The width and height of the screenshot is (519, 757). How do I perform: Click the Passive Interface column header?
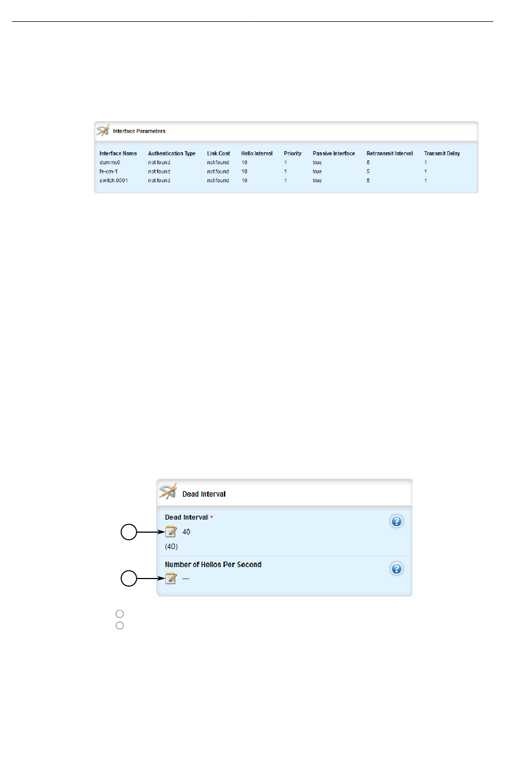[334, 153]
